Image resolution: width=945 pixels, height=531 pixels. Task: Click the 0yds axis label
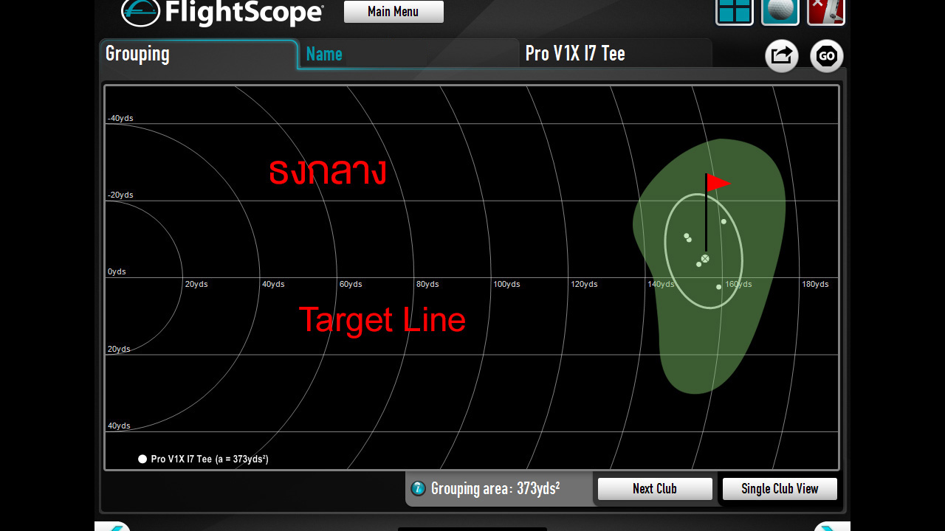117,271
